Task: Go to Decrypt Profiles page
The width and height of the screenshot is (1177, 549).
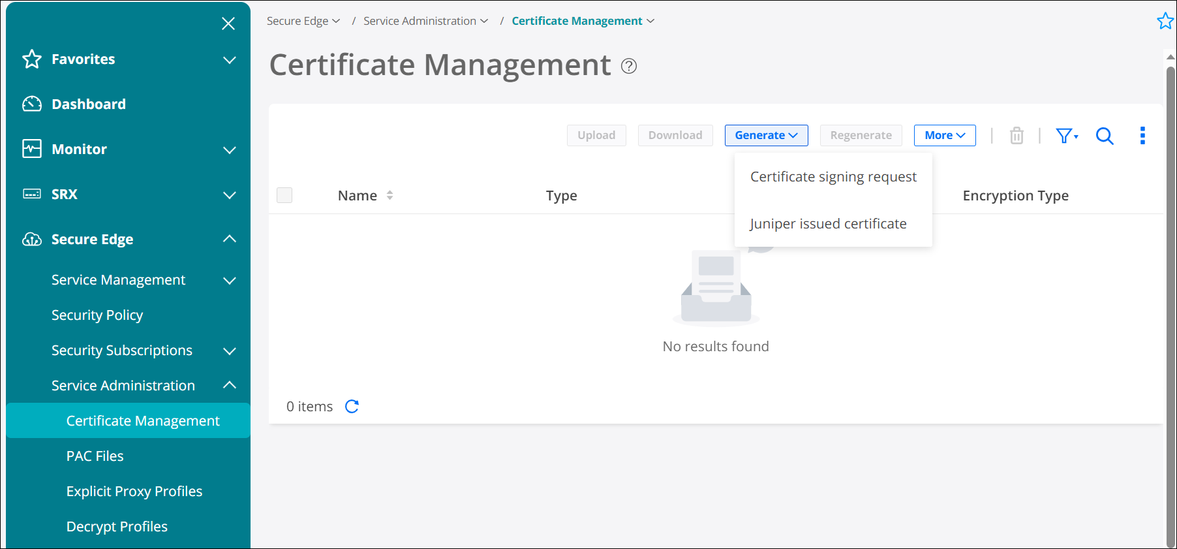Action: point(117,527)
